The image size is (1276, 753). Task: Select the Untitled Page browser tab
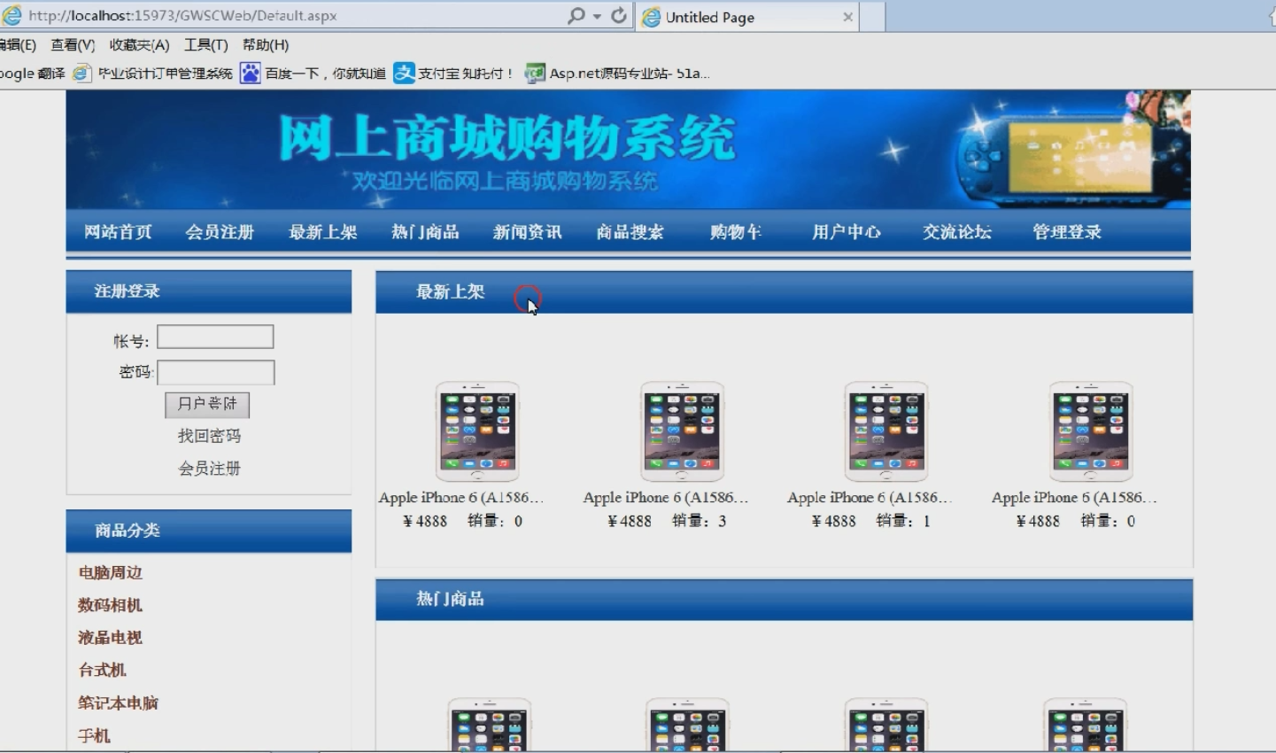[747, 17]
